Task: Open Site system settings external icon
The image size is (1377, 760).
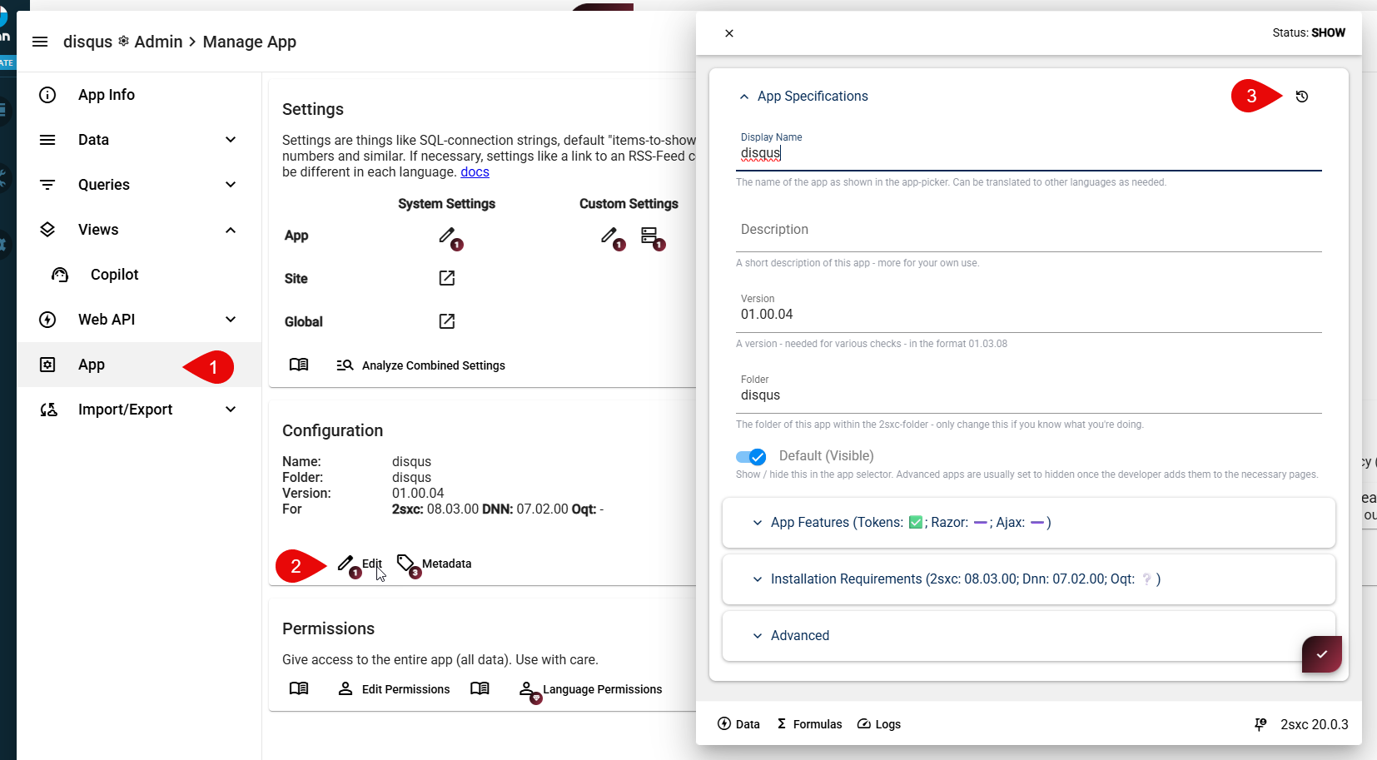Action: point(447,278)
